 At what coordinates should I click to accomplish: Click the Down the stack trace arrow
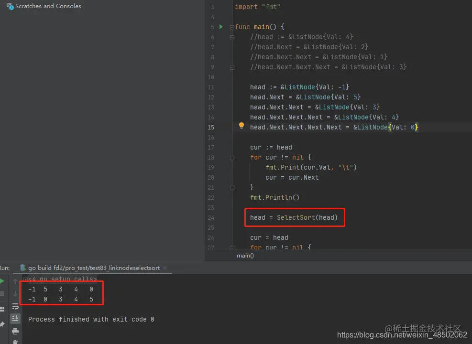coord(15,293)
